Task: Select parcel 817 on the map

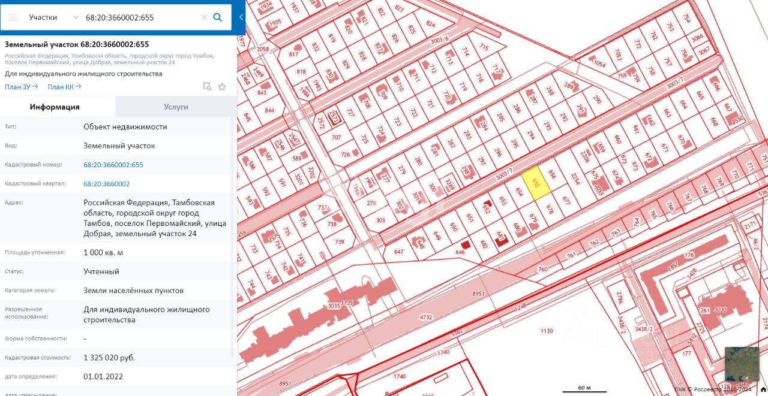Action: tap(293, 55)
